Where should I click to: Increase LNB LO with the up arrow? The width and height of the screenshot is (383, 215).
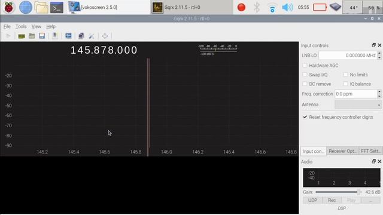[x=379, y=53]
